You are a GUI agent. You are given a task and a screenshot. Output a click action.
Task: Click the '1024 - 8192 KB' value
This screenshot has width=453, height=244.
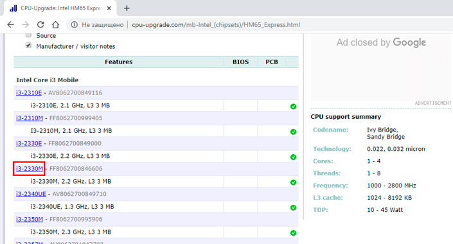click(x=389, y=198)
